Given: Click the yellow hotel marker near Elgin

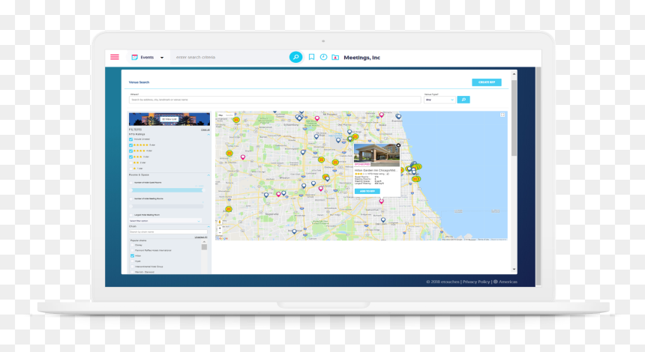Looking at the screenshot, I should coord(236,120).
